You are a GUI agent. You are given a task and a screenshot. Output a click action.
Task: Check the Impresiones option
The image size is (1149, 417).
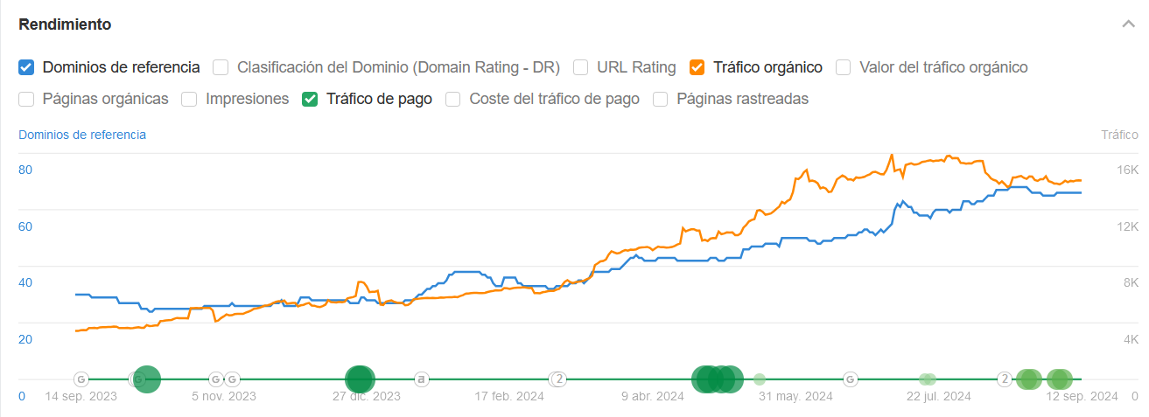click(189, 100)
